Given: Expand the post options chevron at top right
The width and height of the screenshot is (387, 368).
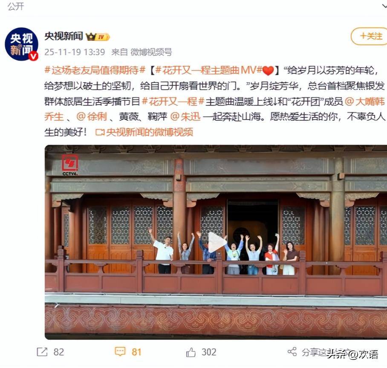Looking at the screenshot, I should point(384,6).
